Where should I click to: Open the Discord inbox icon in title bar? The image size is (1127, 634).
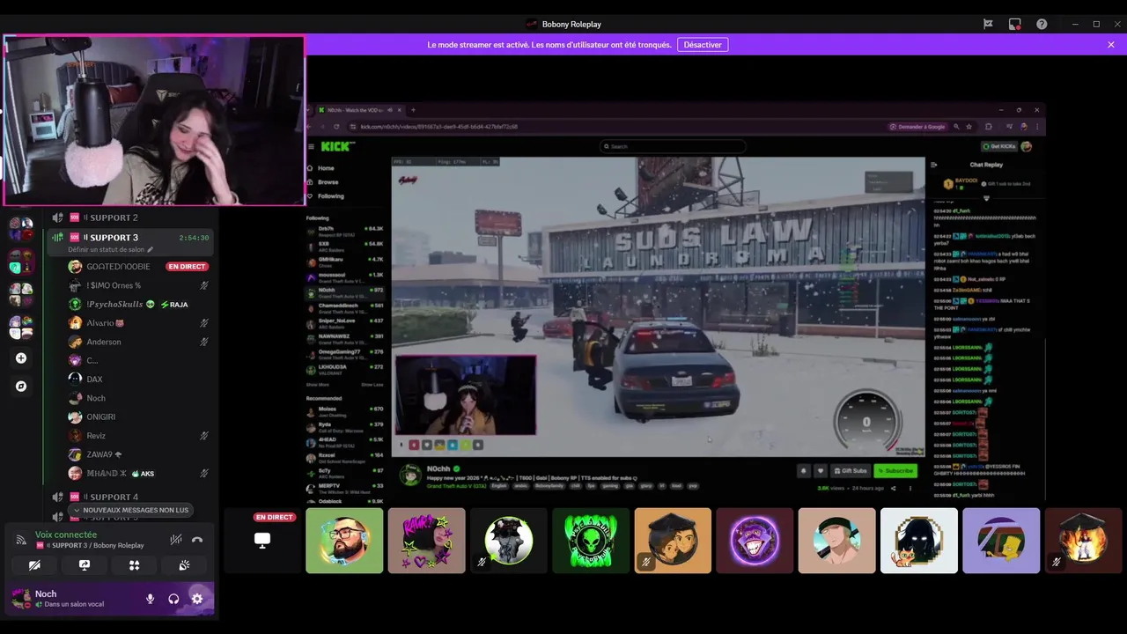click(988, 24)
